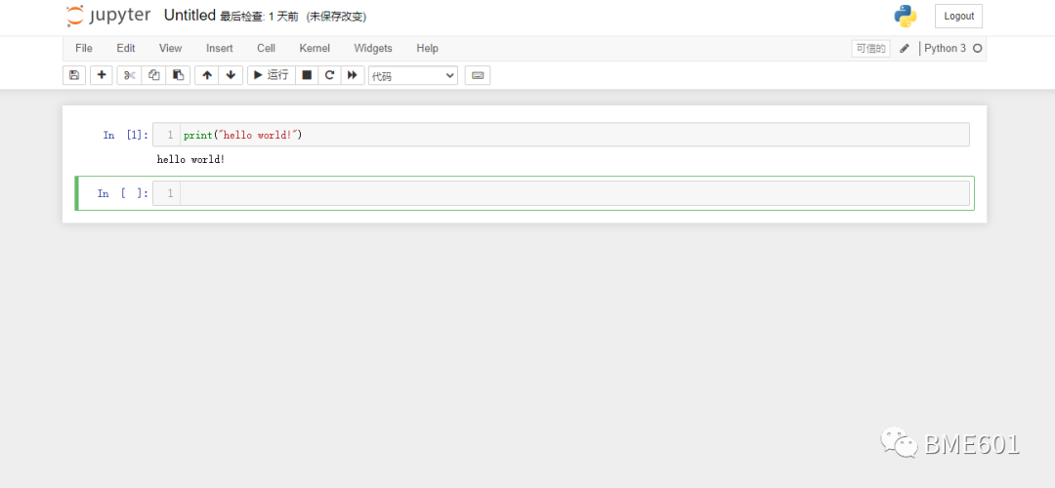
Task: Click the pencil edit mode indicator
Action: click(905, 49)
